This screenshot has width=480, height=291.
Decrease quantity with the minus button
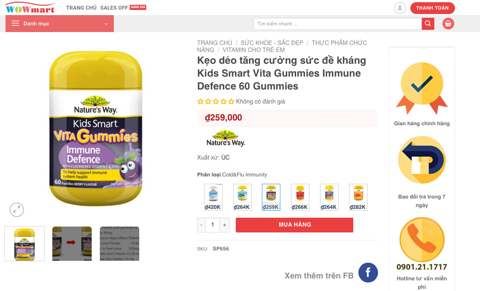point(201,225)
